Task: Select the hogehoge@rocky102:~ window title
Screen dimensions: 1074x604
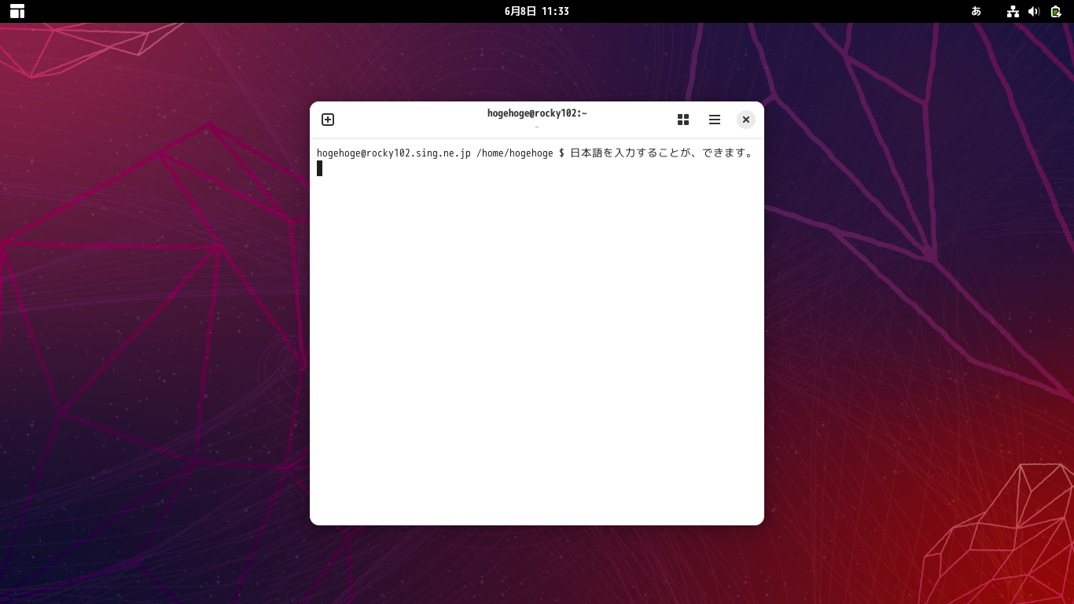Action: (x=537, y=113)
